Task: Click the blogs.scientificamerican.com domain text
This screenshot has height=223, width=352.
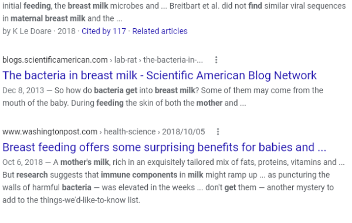Action: tap(55, 60)
